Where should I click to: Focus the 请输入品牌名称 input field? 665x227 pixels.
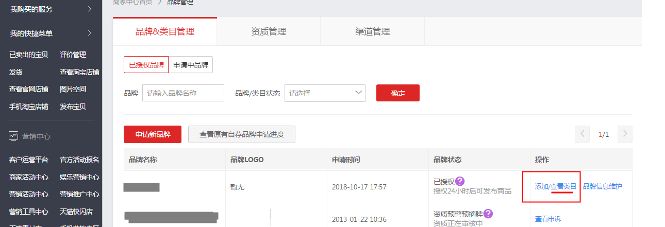coord(183,93)
